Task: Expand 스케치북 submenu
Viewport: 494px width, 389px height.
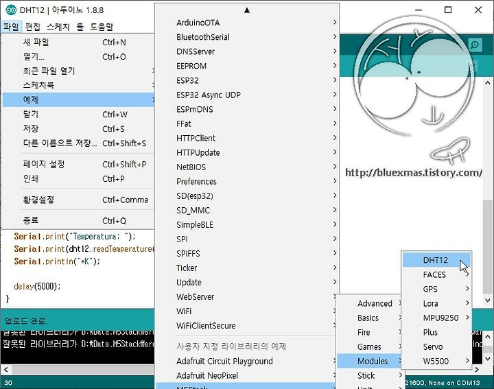Action: (x=78, y=85)
